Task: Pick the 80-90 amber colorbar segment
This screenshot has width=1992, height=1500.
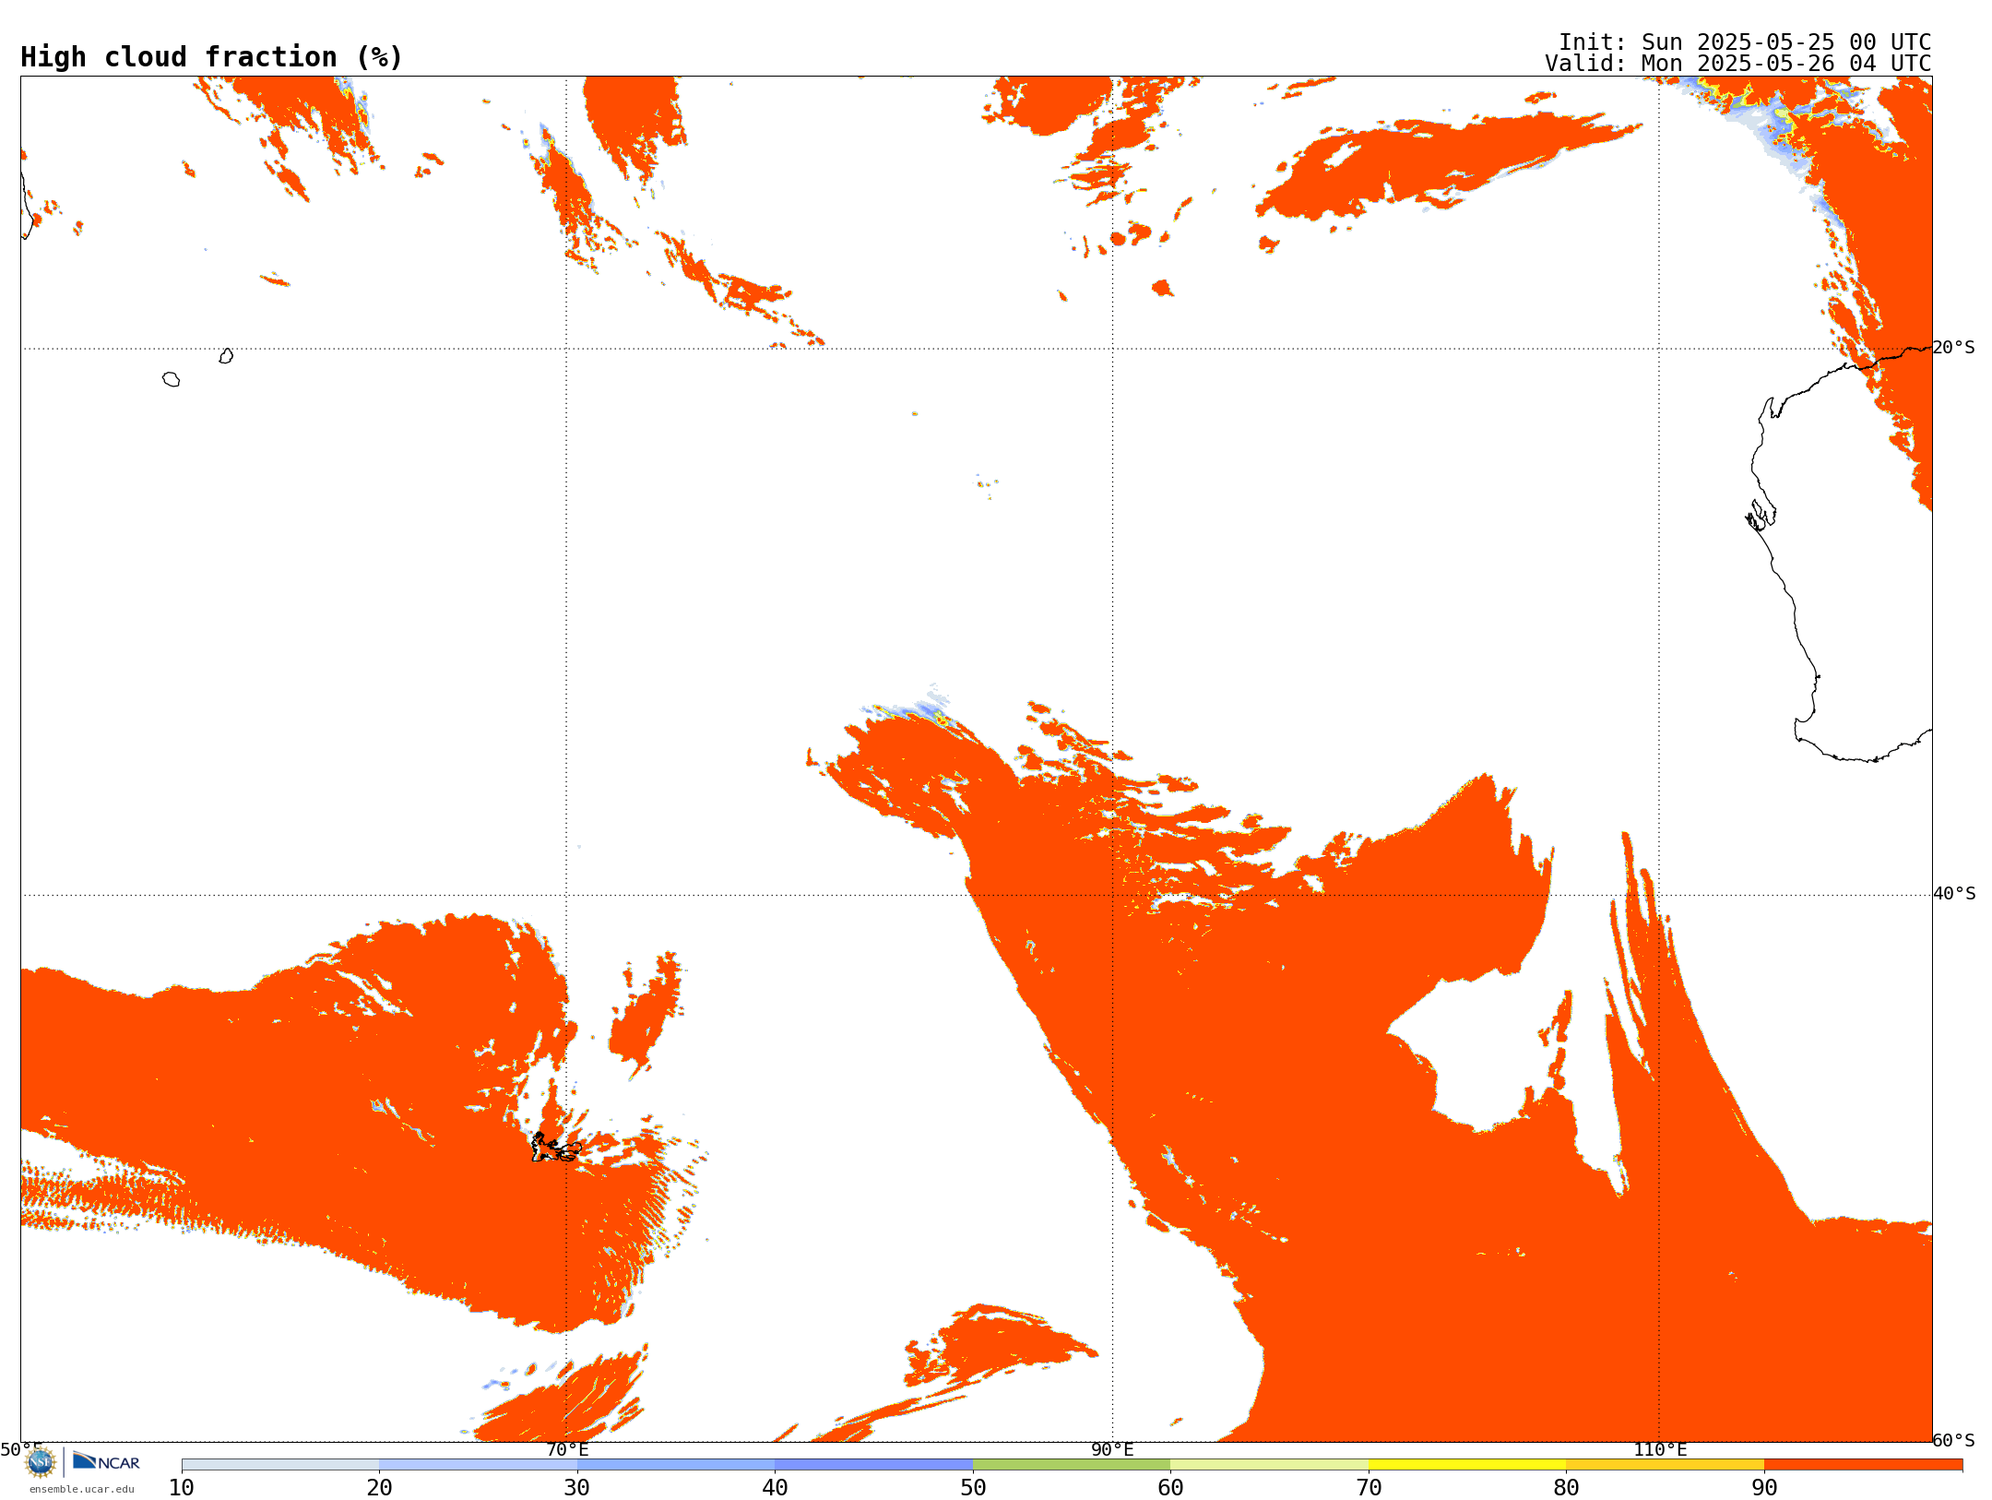Action: 1665,1465
